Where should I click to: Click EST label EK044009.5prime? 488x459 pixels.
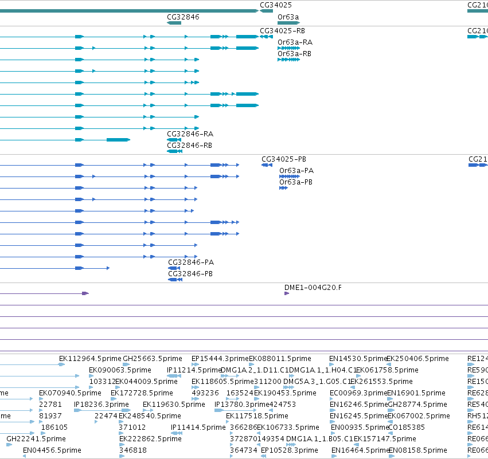147,382
